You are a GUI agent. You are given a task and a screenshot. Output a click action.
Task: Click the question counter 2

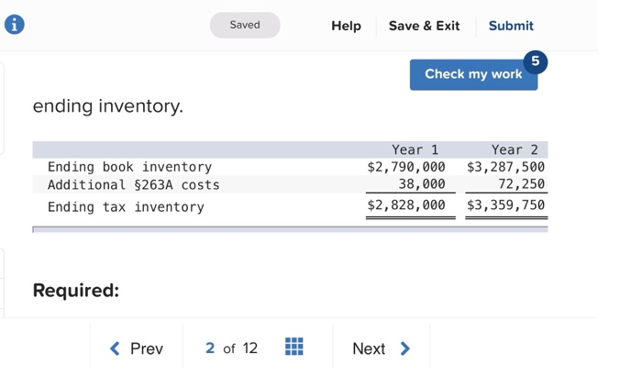pyautogui.click(x=210, y=348)
